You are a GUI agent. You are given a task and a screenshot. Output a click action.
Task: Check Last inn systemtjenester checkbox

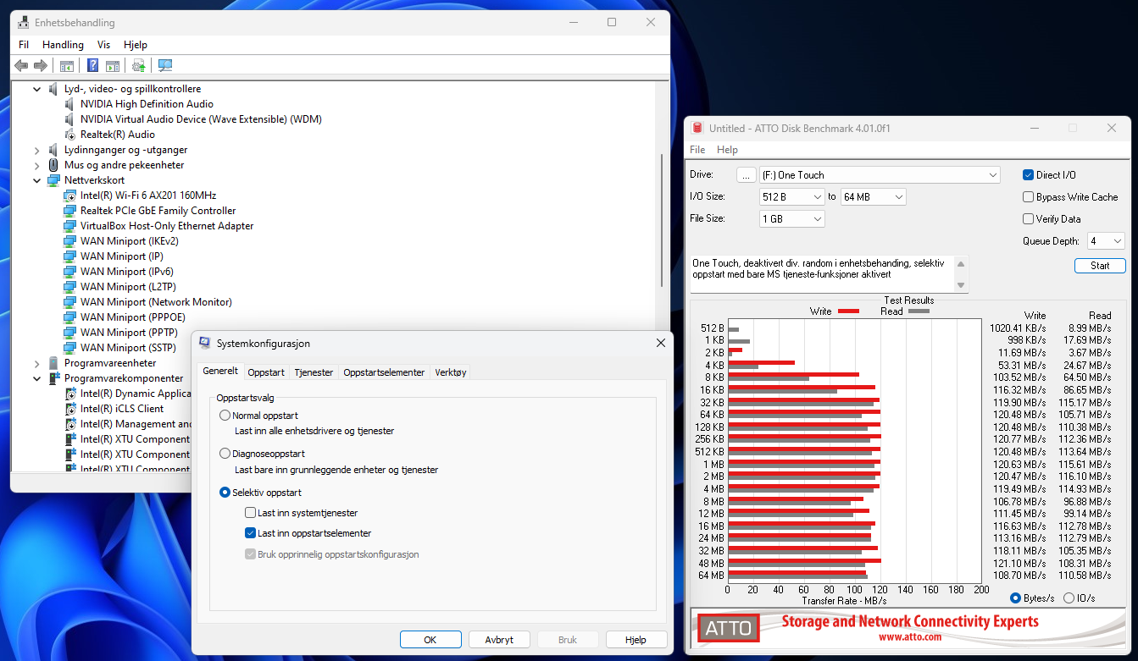tap(250, 513)
